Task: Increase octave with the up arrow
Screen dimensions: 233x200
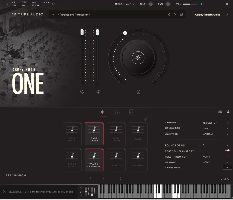Action: (81, 188)
